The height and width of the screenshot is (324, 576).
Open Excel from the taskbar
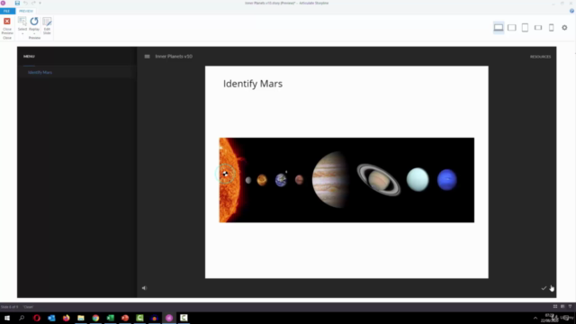[110, 318]
